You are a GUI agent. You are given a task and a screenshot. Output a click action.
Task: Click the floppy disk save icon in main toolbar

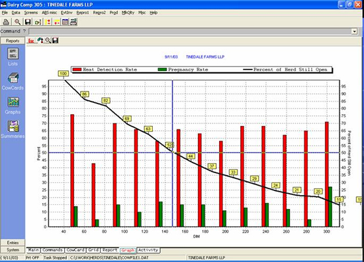[28, 22]
